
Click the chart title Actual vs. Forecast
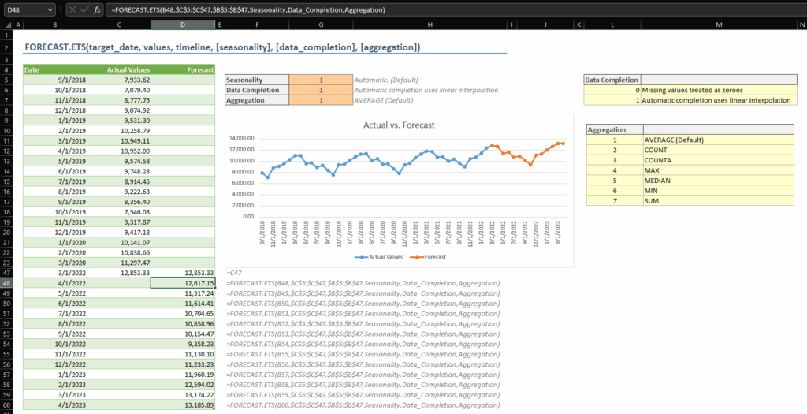pos(399,125)
